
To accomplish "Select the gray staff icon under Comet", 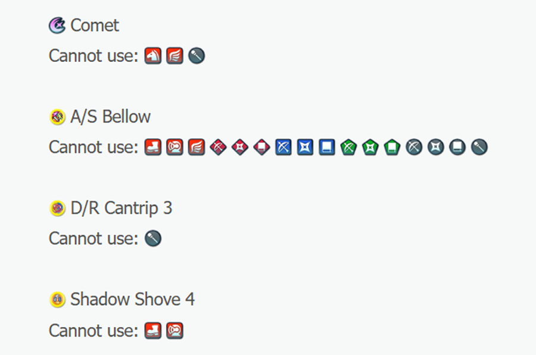I will pos(197,56).
